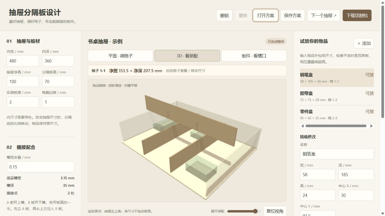
Task: Save the plan with 保存方案
Action: [292, 15]
